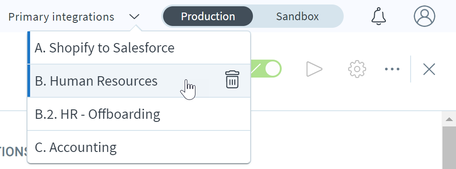Screen dimensions: 456x169
Task: Open the three-dot more options menu
Action: pyautogui.click(x=392, y=69)
